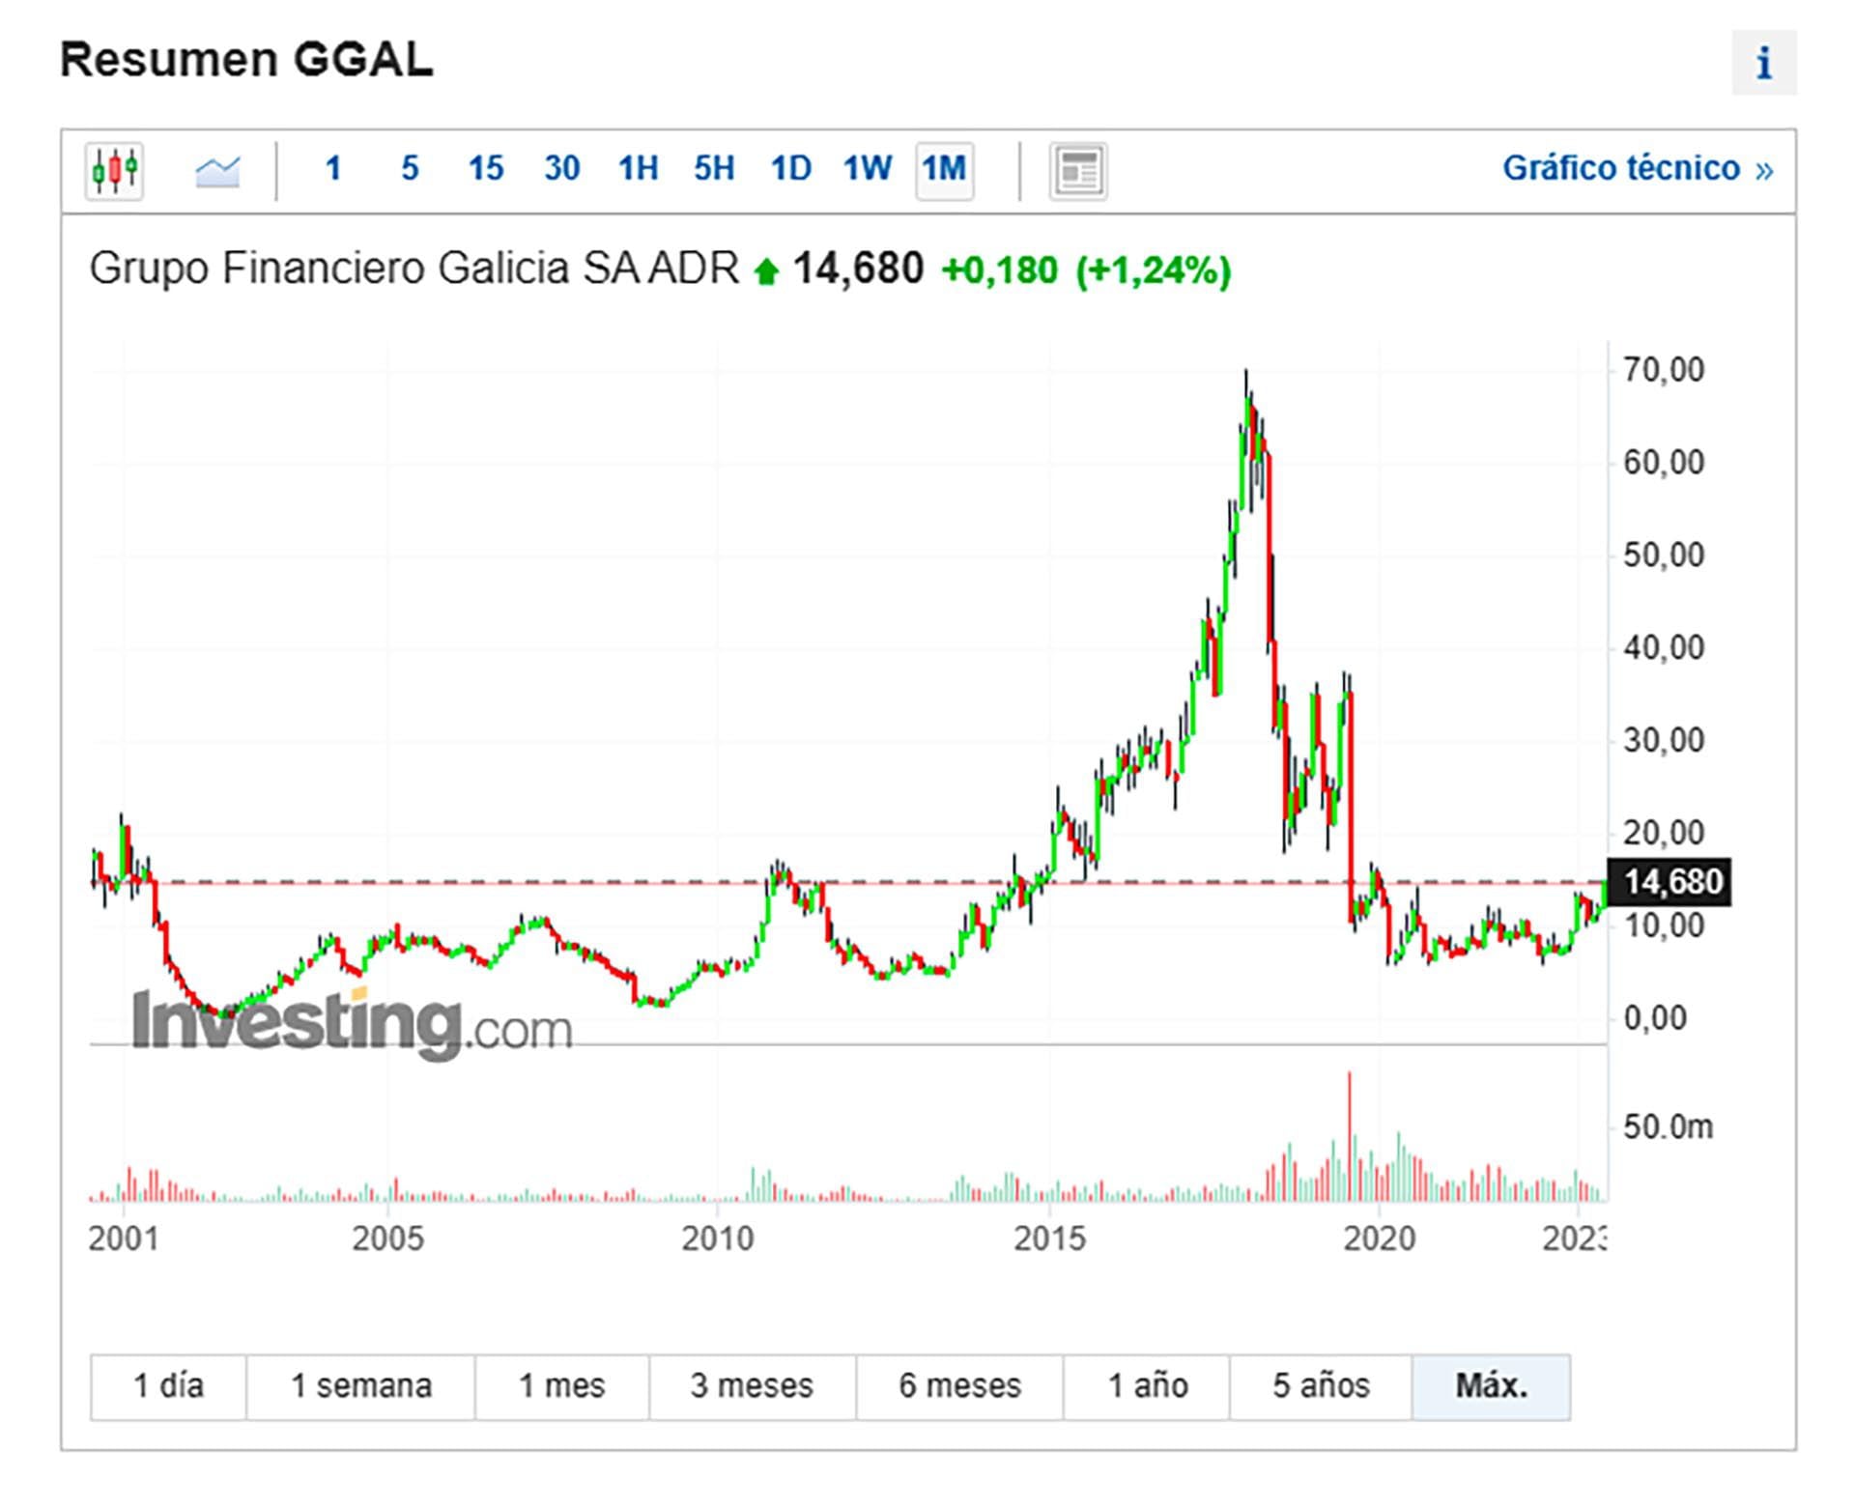The width and height of the screenshot is (1855, 1509).
Task: Select the Máx. range button
Action: (1491, 1385)
